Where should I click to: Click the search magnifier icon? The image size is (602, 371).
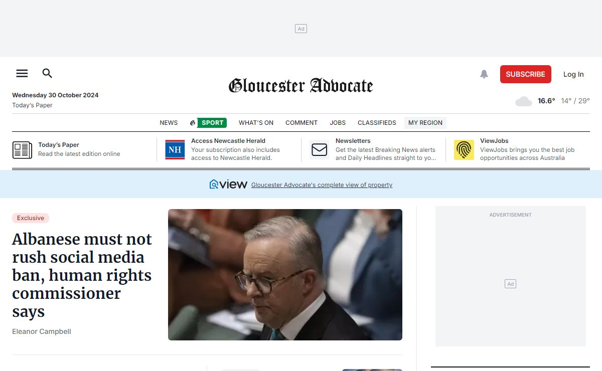(x=47, y=74)
